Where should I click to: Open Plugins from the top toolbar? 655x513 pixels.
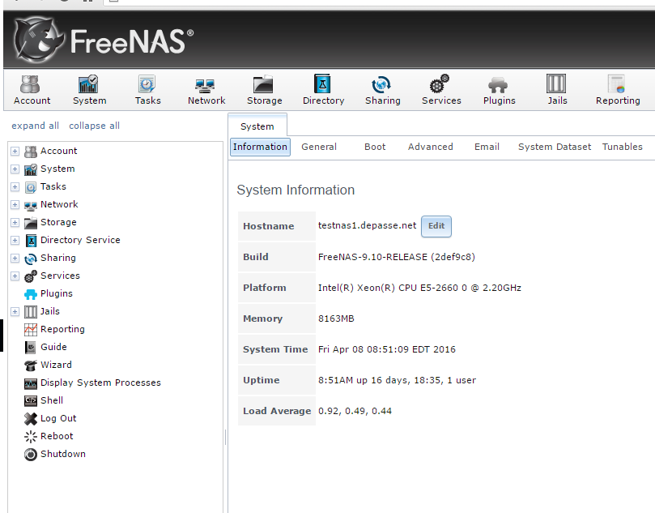500,90
